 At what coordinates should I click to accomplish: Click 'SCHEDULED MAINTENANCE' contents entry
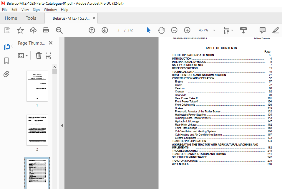pyautogui.click(x=190, y=157)
